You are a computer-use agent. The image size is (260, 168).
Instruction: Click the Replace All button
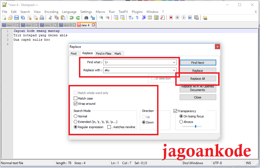tap(198, 79)
